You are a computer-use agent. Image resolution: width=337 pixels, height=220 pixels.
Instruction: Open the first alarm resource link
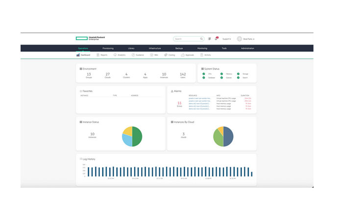(200, 98)
